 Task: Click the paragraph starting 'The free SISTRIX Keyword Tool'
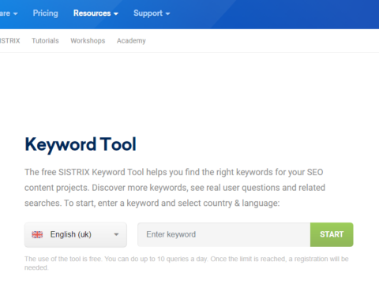pos(175,188)
